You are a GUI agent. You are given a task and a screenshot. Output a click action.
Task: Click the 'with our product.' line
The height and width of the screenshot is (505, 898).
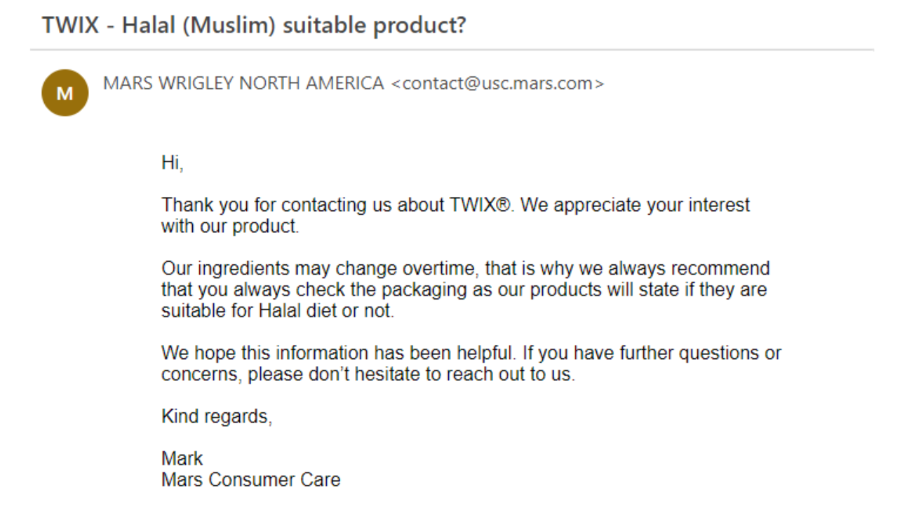(230, 227)
